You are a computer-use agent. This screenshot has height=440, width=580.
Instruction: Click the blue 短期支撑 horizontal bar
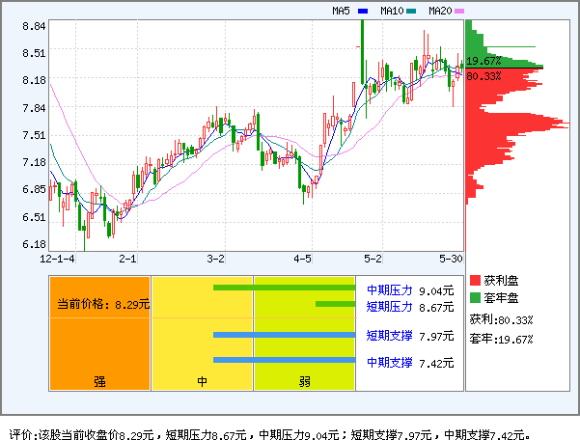pyautogui.click(x=286, y=335)
